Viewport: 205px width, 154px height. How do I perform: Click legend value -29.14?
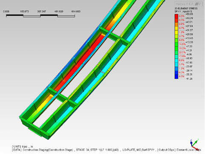click(x=189, y=70)
